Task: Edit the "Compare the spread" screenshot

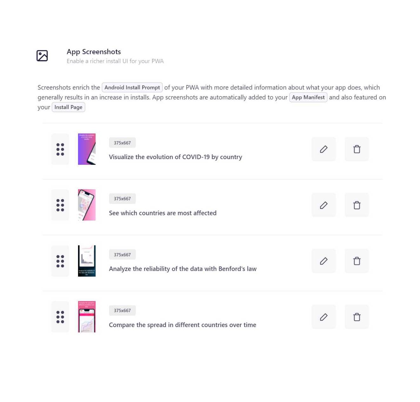Action: coord(324,317)
